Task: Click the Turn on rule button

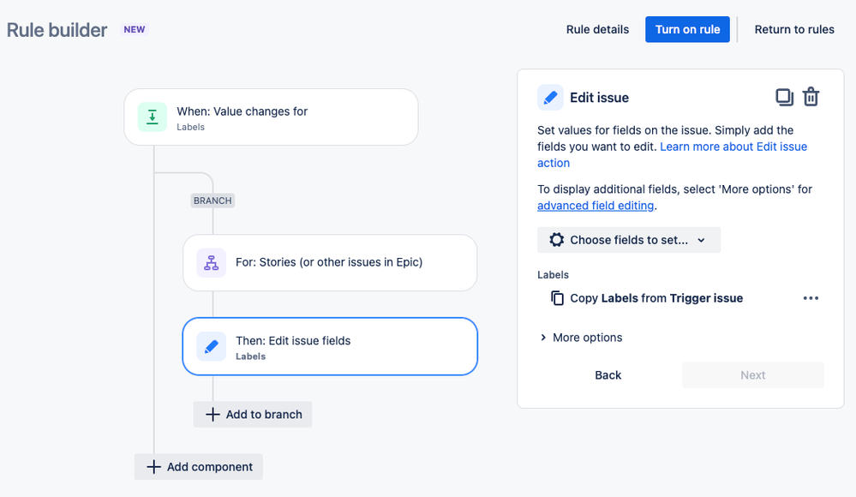Action: coord(687,29)
